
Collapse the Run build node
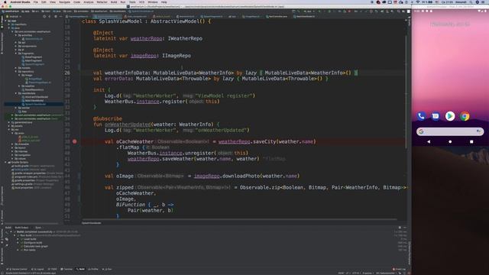coord(15,235)
